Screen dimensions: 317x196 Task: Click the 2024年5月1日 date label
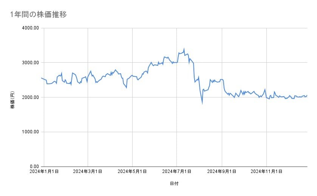[132, 171]
